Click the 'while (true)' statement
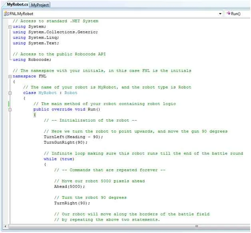The height and width of the screenshot is (233, 251). pos(59,159)
